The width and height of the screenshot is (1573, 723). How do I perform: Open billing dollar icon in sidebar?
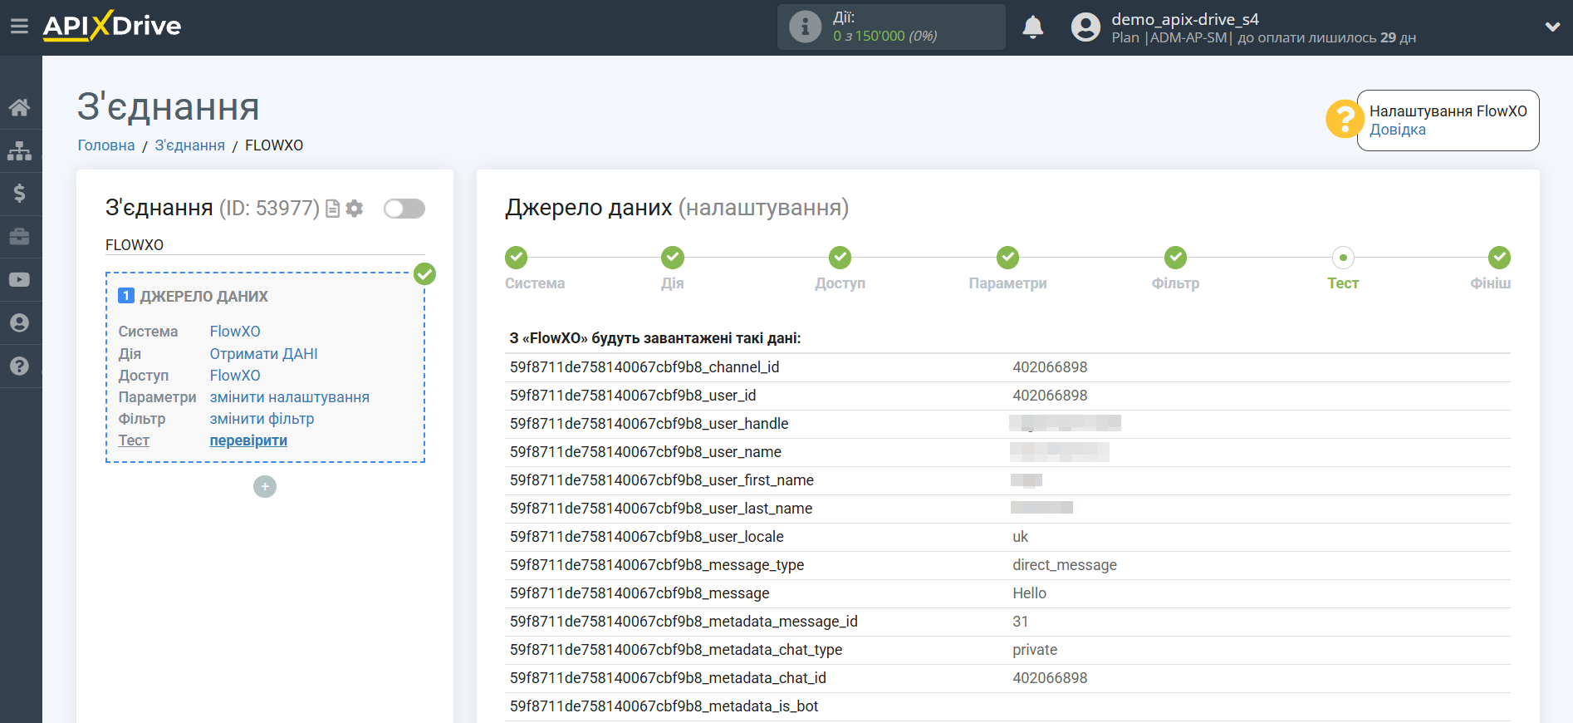[19, 194]
